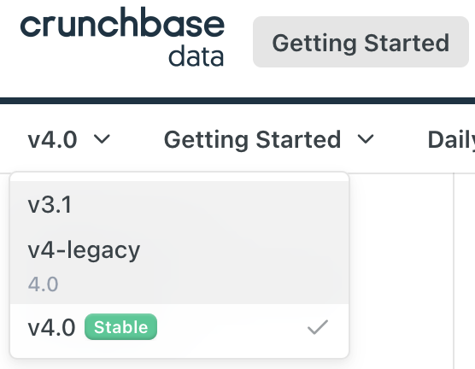
Task: Click the v4.0 text in selected row
Action: pos(51,327)
